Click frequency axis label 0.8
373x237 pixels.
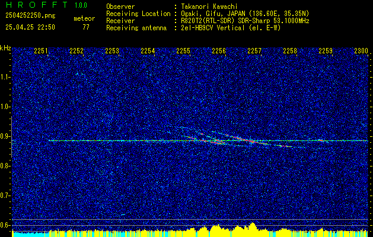point(5,166)
